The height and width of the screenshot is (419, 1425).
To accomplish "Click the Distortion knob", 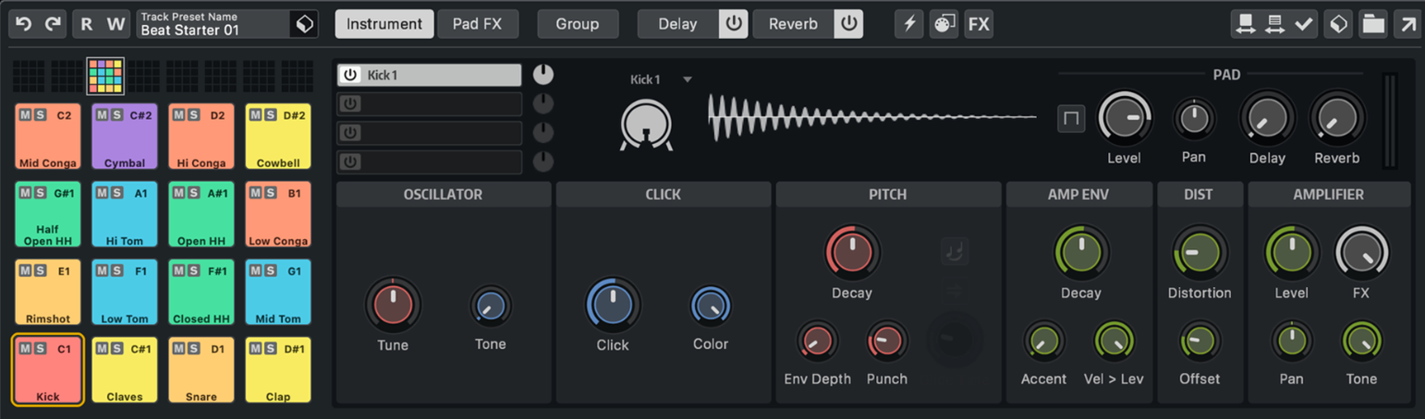I will coord(1200,252).
